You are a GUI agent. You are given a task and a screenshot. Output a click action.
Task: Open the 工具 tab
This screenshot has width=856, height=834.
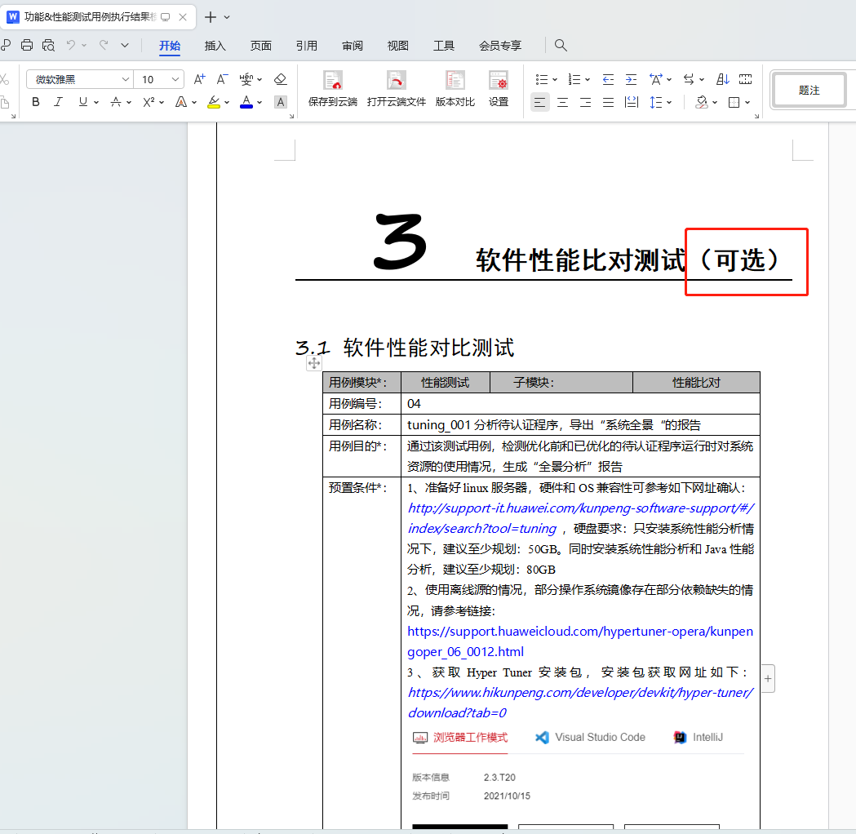444,46
